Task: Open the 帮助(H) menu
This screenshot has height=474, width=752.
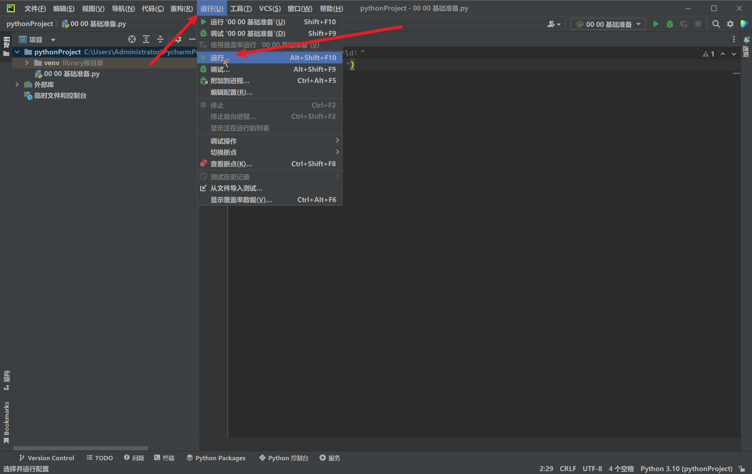Action: (x=331, y=8)
